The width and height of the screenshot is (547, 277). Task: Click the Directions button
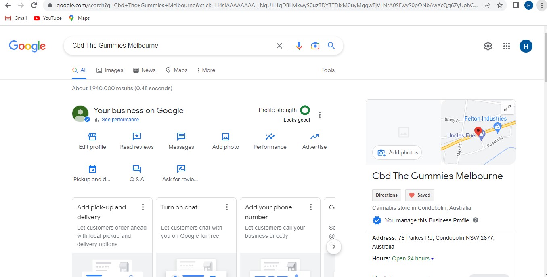pos(387,195)
